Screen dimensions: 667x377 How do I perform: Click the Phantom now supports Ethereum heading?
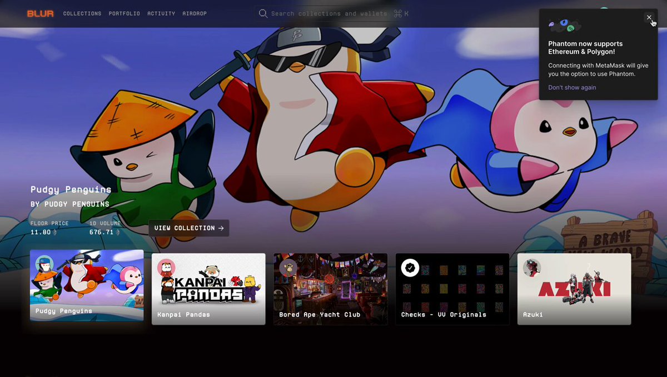[x=585, y=48]
